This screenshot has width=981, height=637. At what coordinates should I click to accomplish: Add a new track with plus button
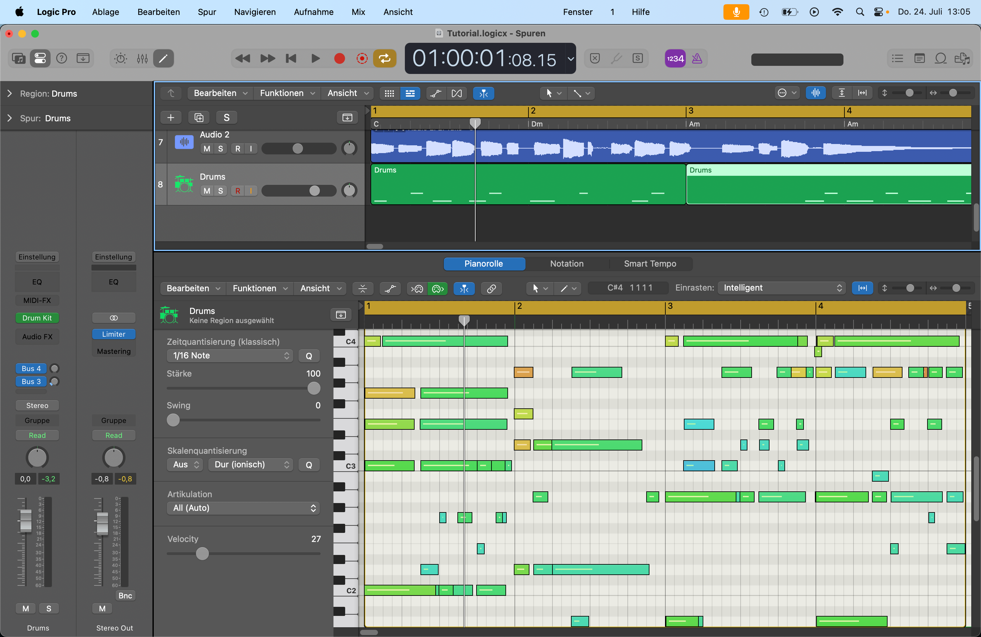point(171,117)
